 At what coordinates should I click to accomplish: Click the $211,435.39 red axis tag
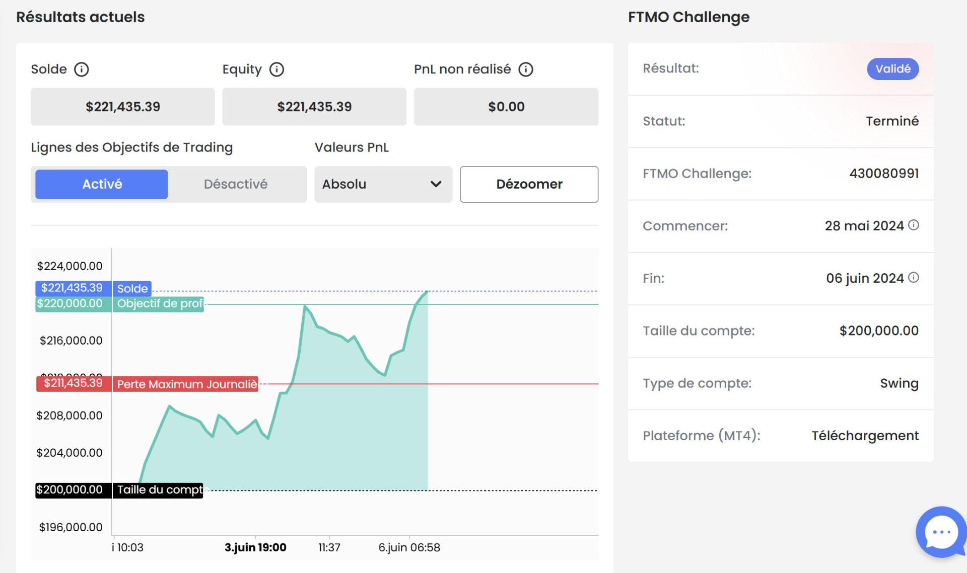[x=74, y=384]
